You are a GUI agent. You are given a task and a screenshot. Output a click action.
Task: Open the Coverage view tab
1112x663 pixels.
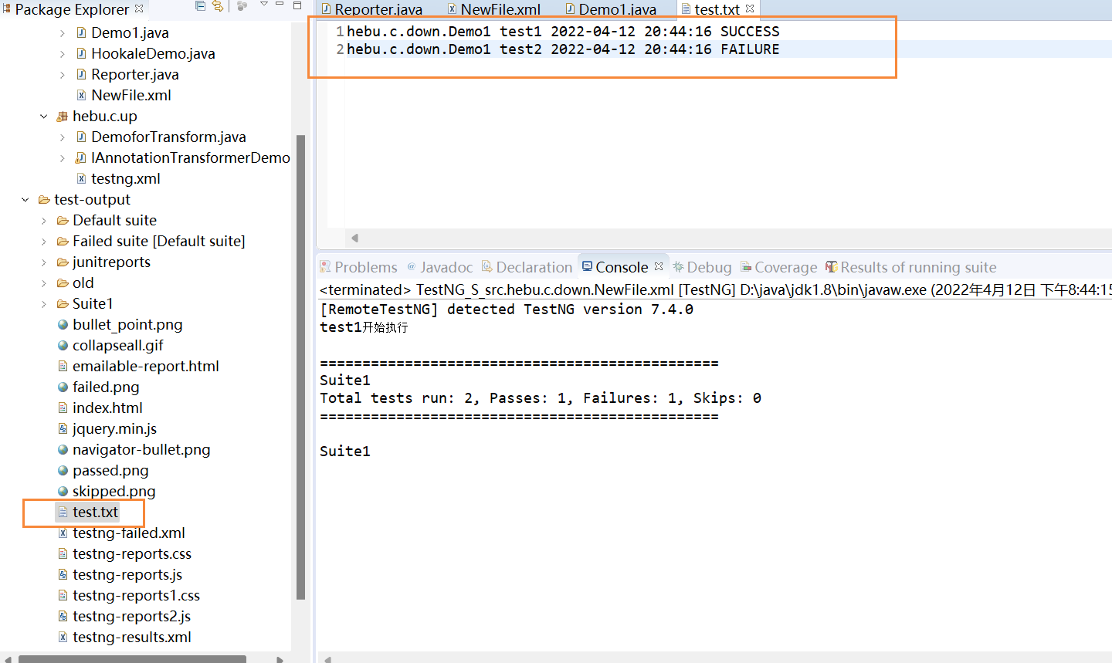(x=778, y=267)
